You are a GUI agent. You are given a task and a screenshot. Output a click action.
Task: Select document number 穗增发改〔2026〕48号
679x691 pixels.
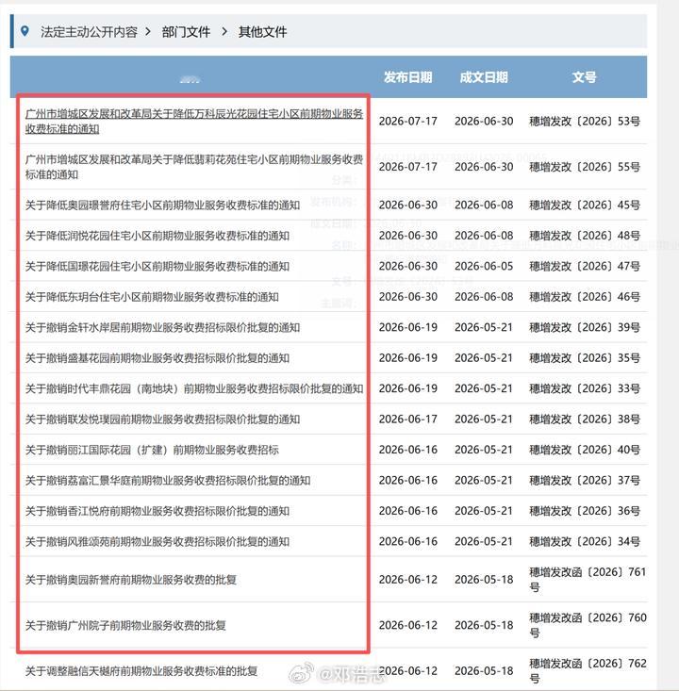(x=584, y=236)
